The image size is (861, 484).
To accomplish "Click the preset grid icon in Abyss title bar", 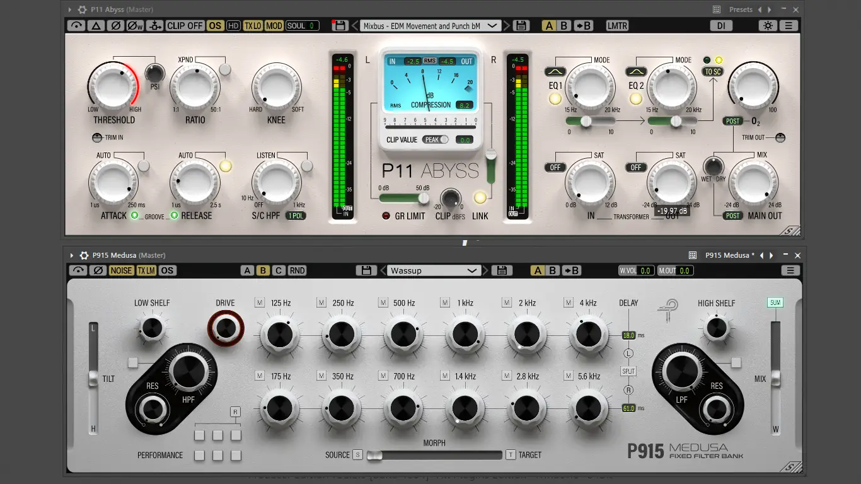I will click(x=717, y=9).
